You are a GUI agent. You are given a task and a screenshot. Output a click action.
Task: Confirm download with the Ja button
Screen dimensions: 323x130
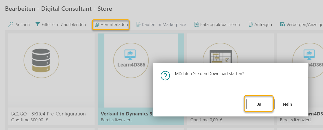coord(259,104)
